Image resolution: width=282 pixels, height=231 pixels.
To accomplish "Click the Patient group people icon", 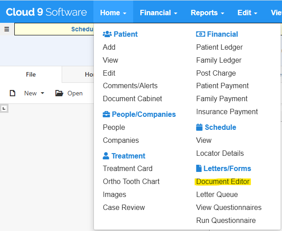I will [x=107, y=34].
